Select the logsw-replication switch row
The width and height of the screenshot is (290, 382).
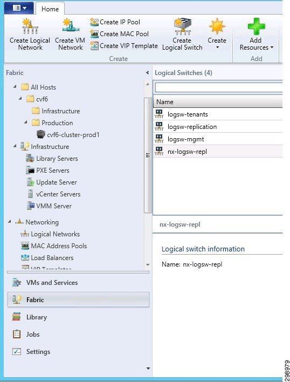[218, 126]
